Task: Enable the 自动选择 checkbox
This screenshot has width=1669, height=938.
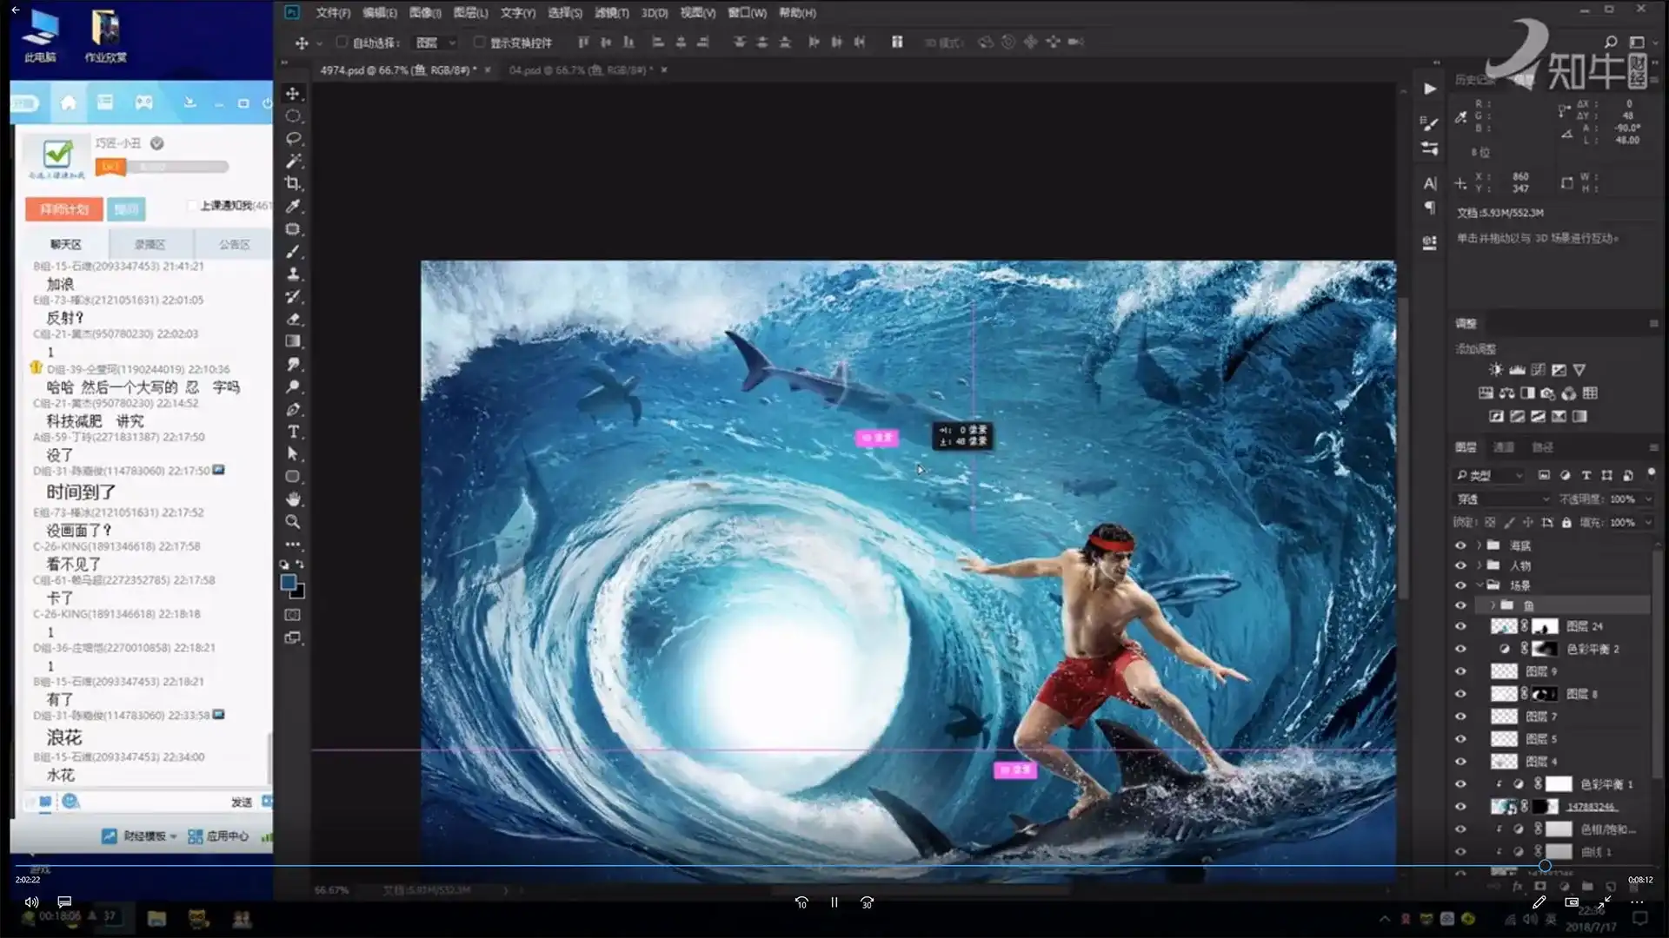Action: (x=342, y=42)
